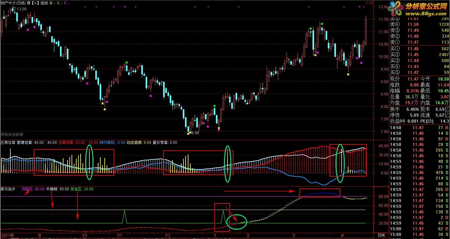This screenshot has width=450, height=239.
Task: Click the 涨幅 8.31% quote value
Action: coord(412,91)
